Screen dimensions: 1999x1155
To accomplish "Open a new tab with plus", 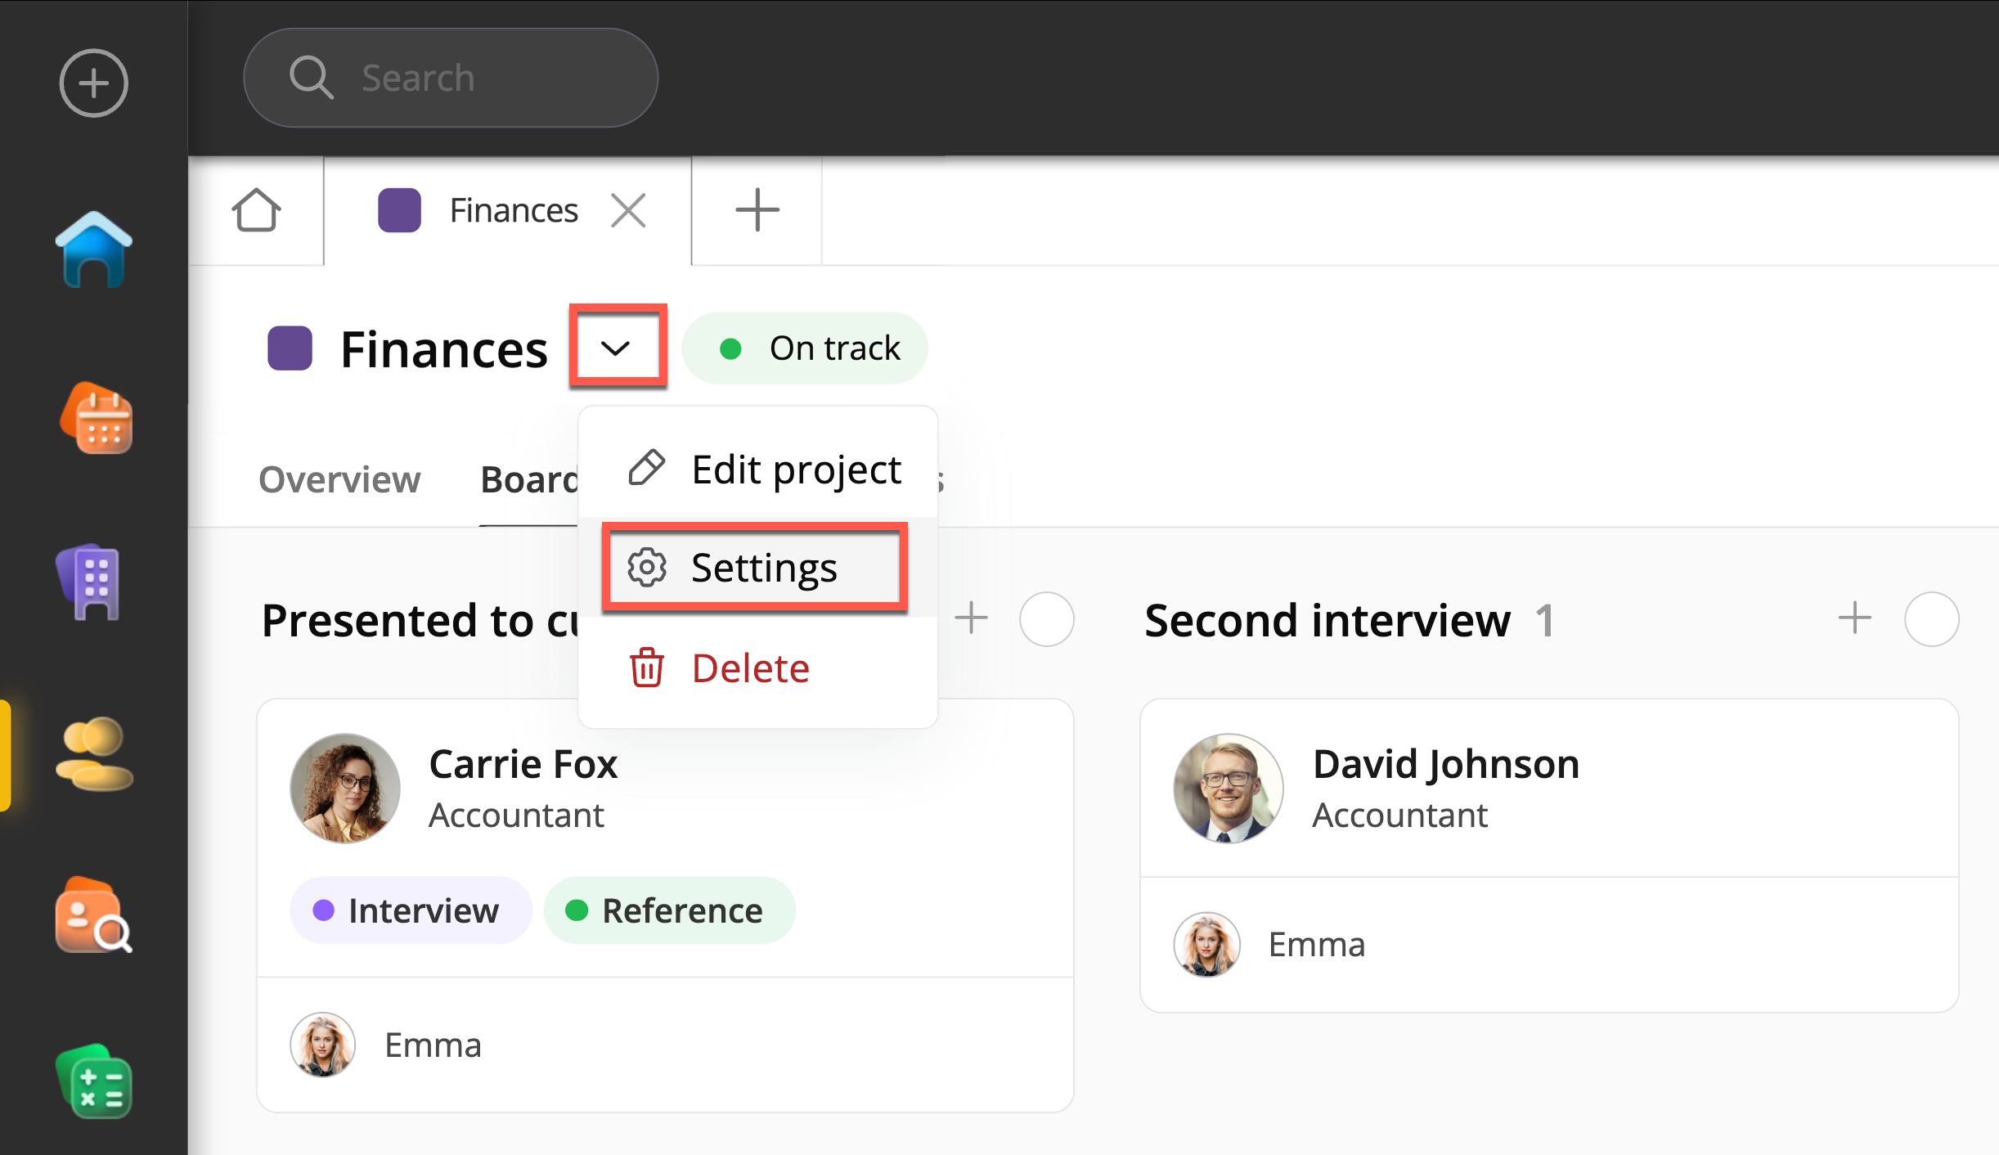I will point(757,211).
